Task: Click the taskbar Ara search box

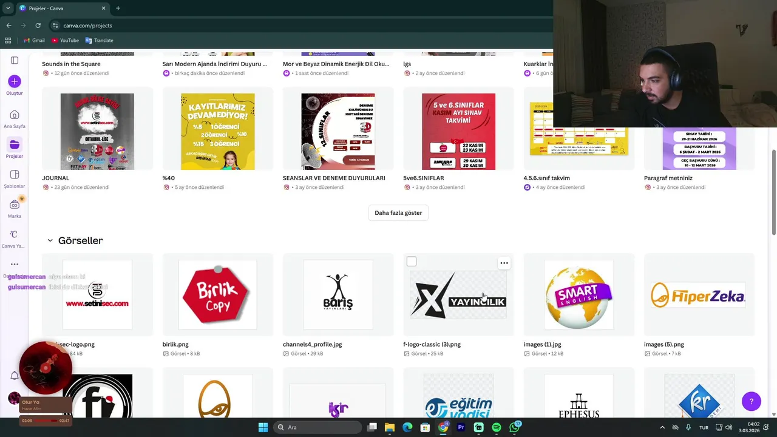Action: click(x=317, y=427)
